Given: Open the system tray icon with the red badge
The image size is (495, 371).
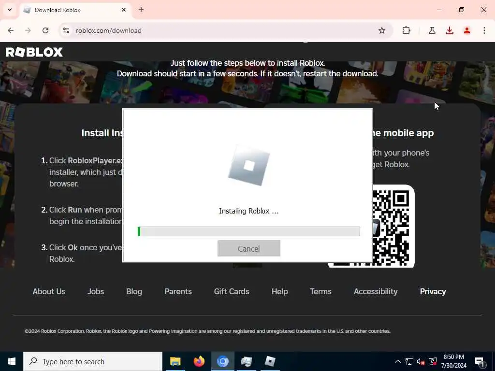Looking at the screenshot, I should (433, 361).
